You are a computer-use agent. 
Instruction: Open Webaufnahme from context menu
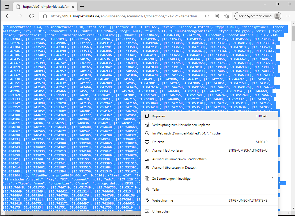162,200
